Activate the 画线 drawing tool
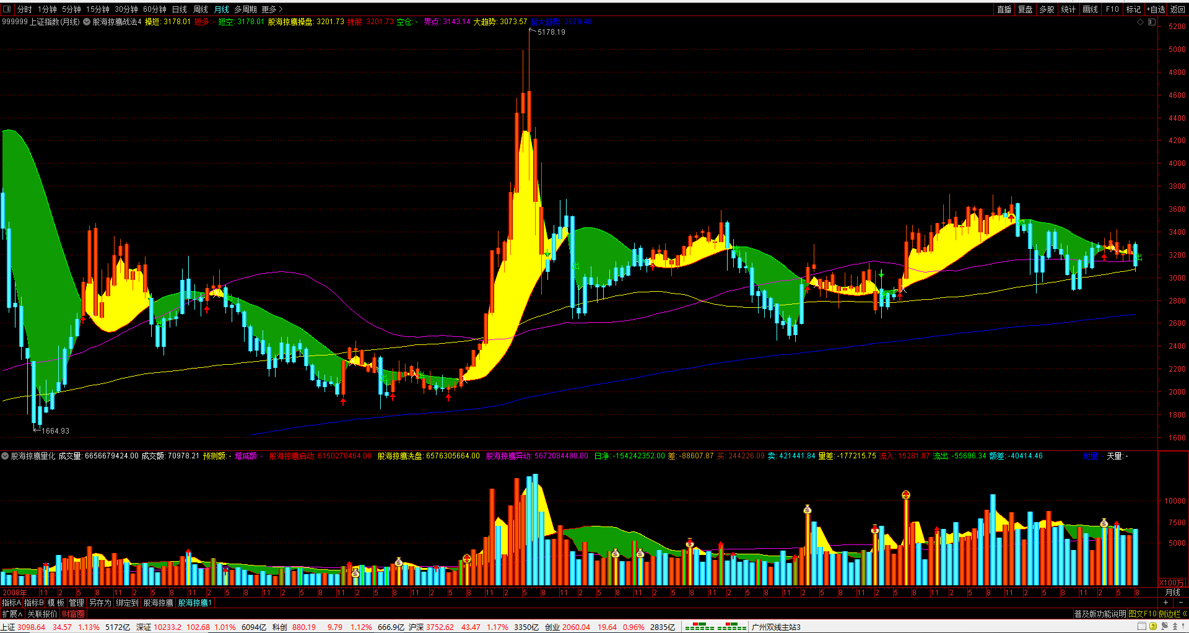Screen dimensions: 1189x633 click(x=1090, y=9)
